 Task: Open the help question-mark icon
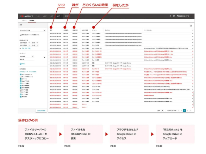tap(174, 16)
